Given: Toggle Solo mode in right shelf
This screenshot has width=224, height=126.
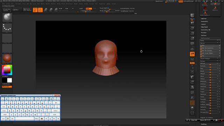Looking at the screenshot, I should pyautogui.click(x=192, y=108).
